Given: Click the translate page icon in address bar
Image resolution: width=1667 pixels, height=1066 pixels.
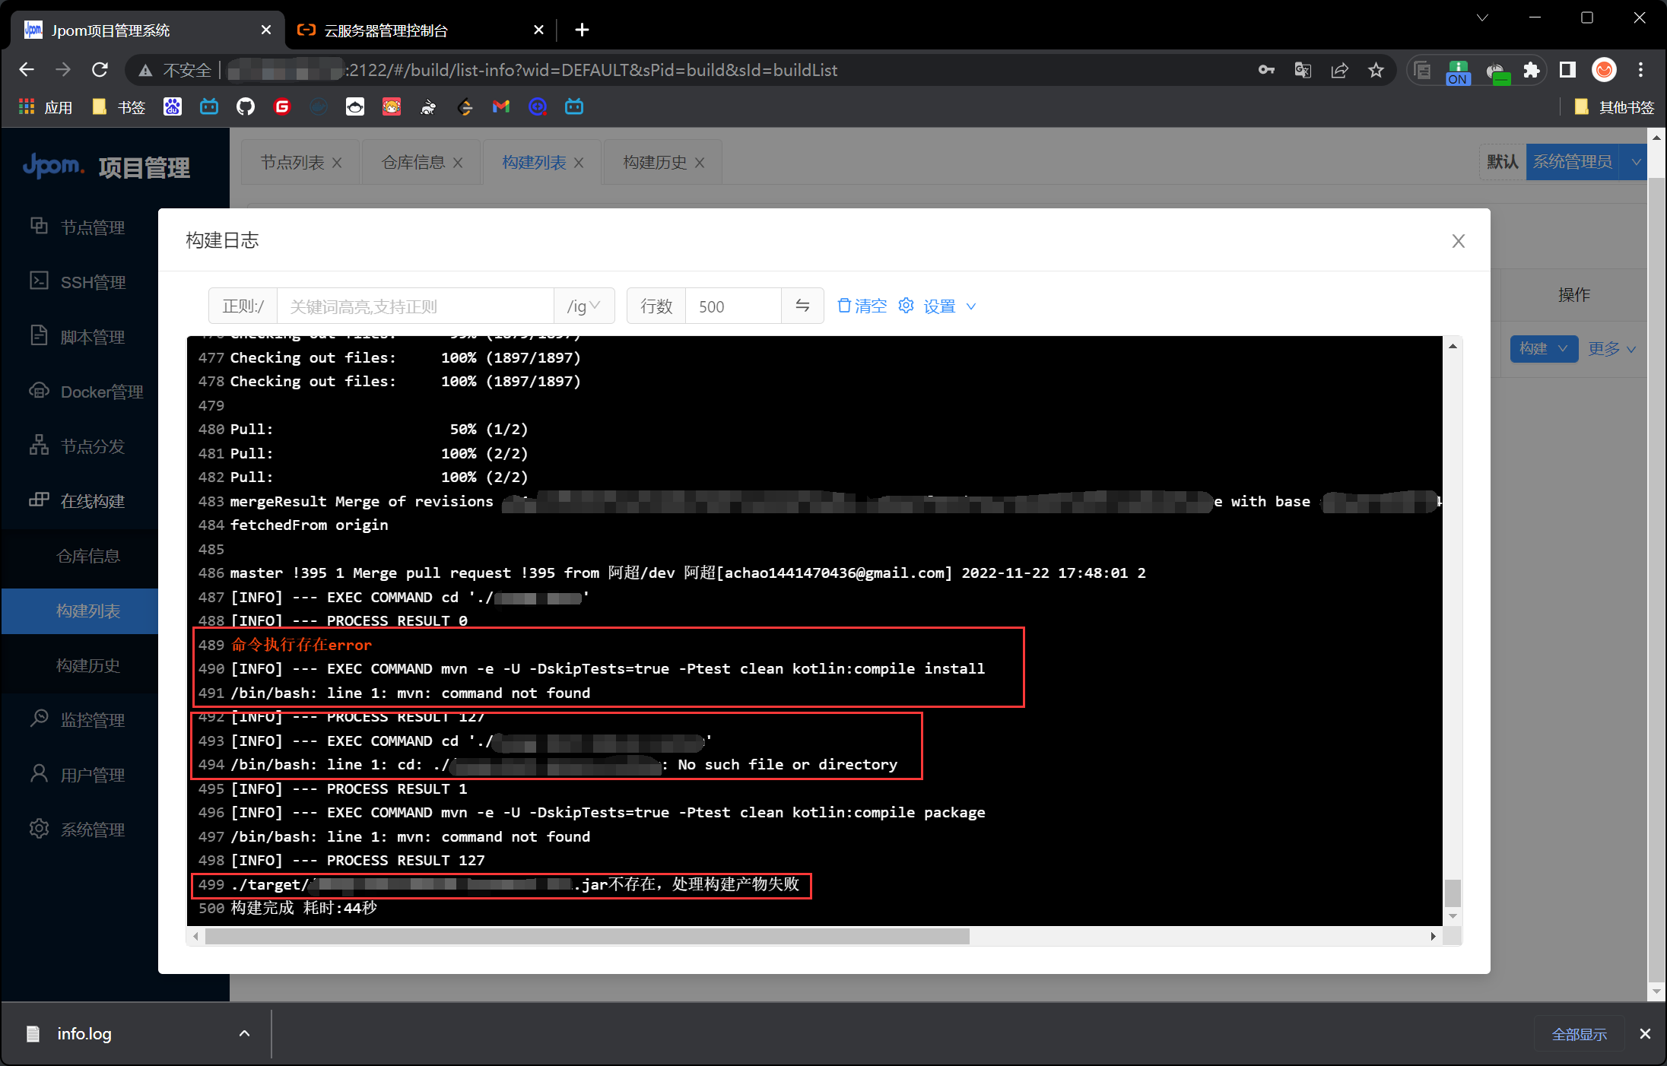Looking at the screenshot, I should point(1302,70).
